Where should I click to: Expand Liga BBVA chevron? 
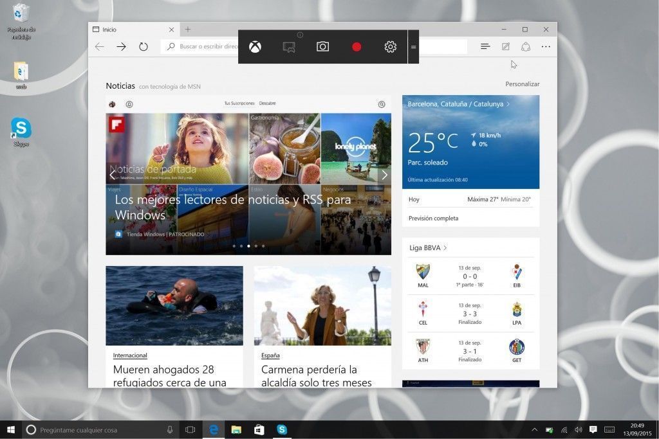(x=445, y=247)
